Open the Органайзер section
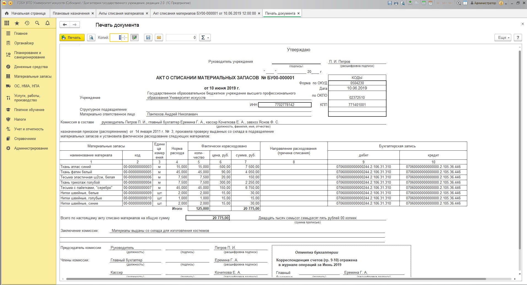 tap(29, 43)
